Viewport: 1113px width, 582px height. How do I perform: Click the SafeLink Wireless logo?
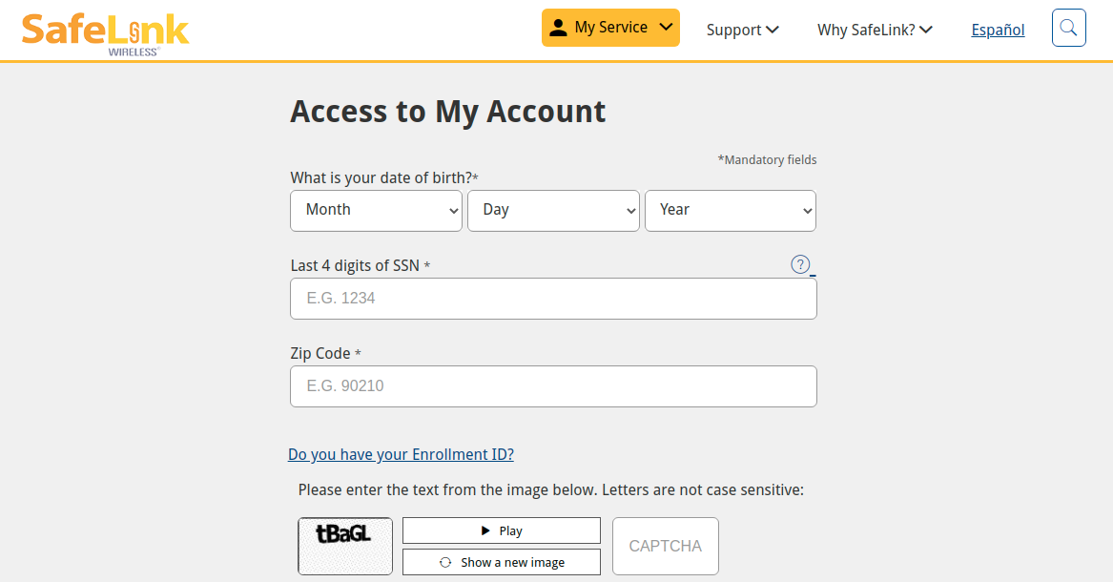pos(105,32)
